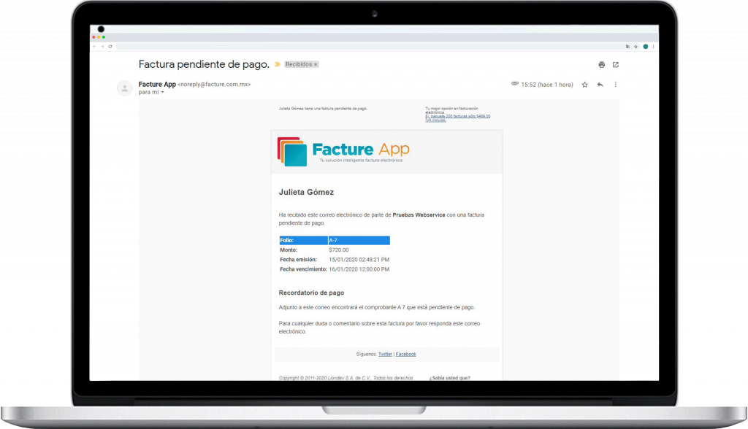The image size is (748, 429).
Task: Open the email's more options menu
Action: [615, 84]
